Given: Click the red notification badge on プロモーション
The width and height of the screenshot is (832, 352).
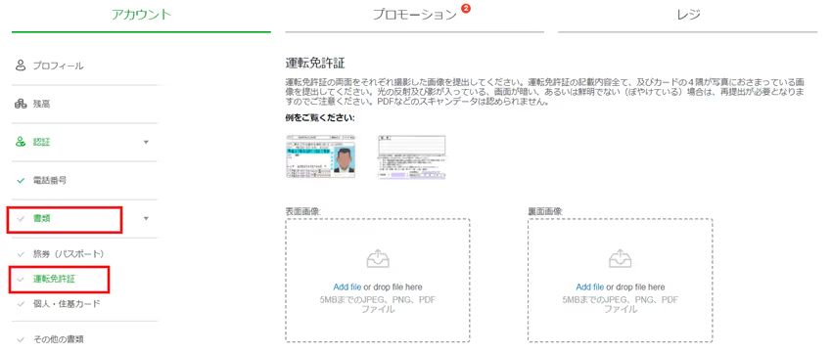Looking at the screenshot, I should click(x=466, y=8).
